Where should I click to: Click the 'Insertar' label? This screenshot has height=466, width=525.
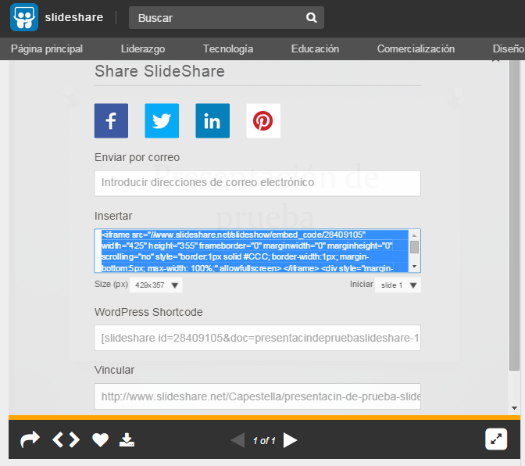point(113,216)
